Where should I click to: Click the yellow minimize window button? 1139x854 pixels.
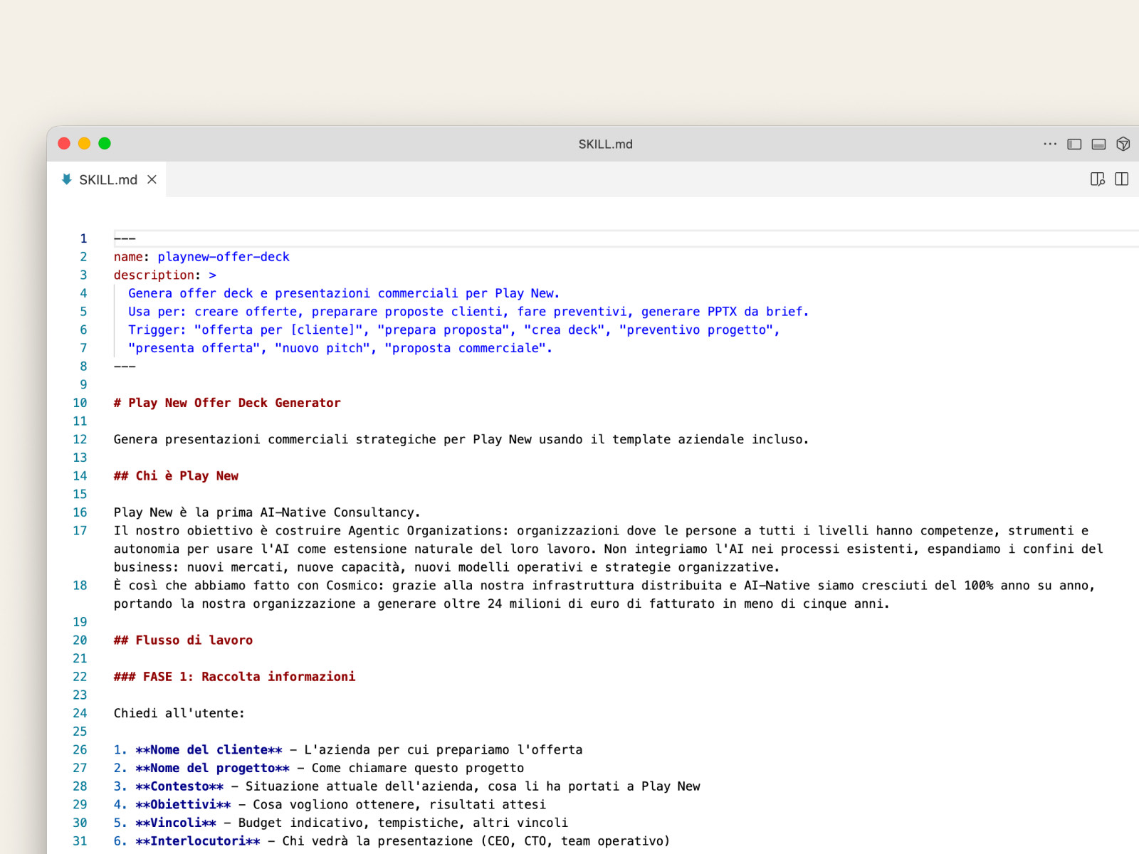click(x=84, y=144)
